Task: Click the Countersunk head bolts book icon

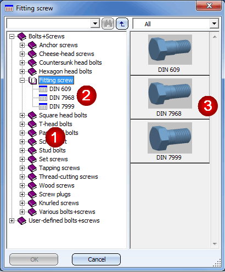Action: [x=32, y=63]
